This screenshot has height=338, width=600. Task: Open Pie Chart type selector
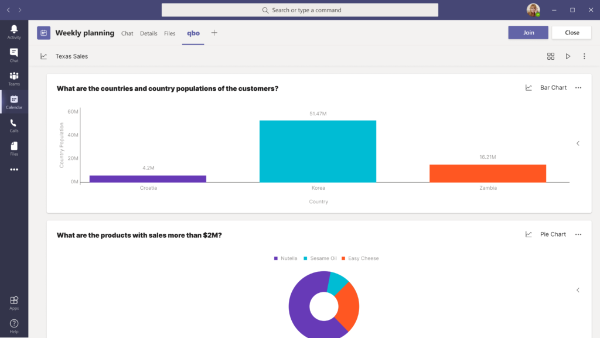pos(546,234)
